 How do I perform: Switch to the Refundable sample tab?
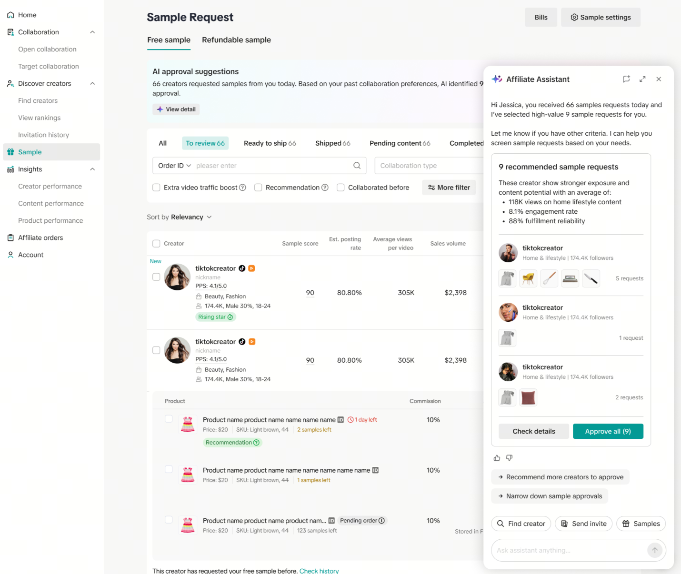click(x=236, y=40)
